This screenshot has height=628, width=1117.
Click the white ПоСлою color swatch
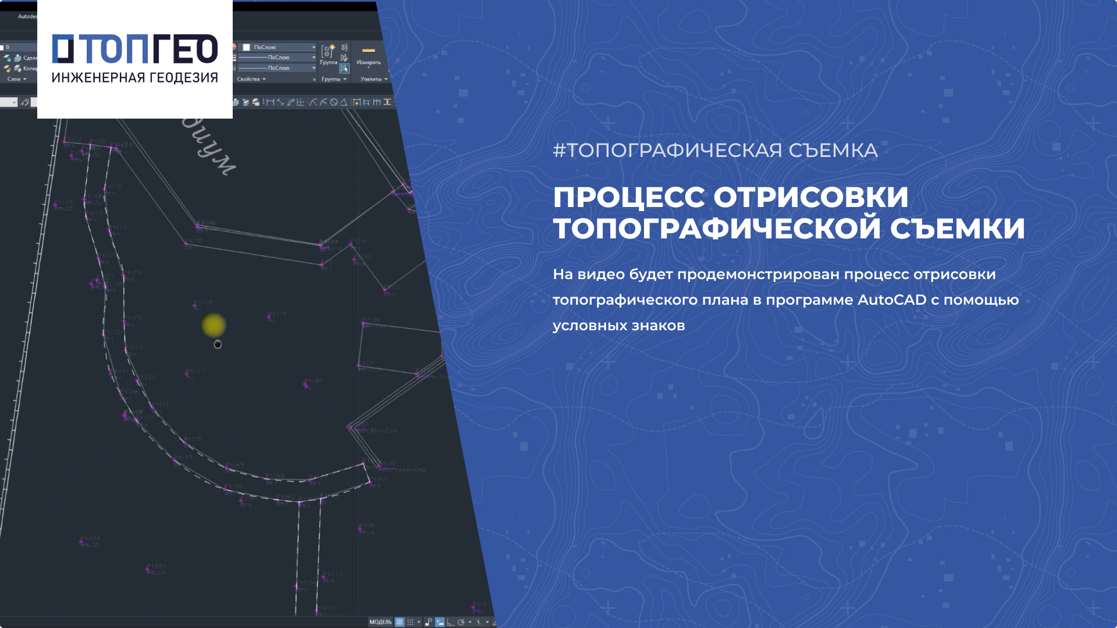pyautogui.click(x=246, y=47)
